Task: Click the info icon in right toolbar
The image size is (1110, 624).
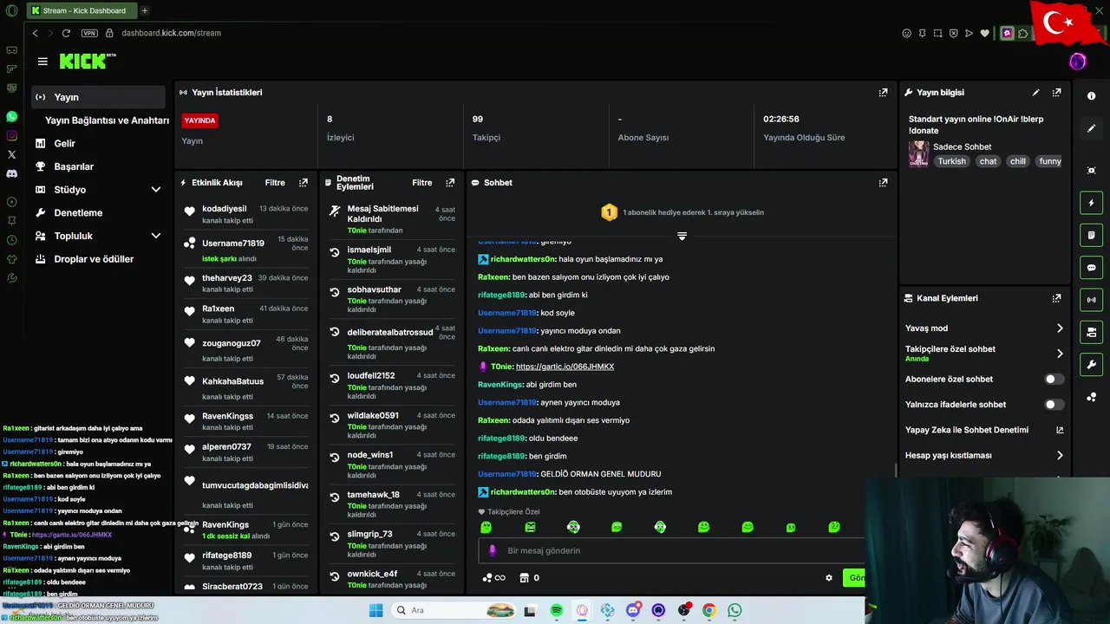Action: coord(1092,96)
